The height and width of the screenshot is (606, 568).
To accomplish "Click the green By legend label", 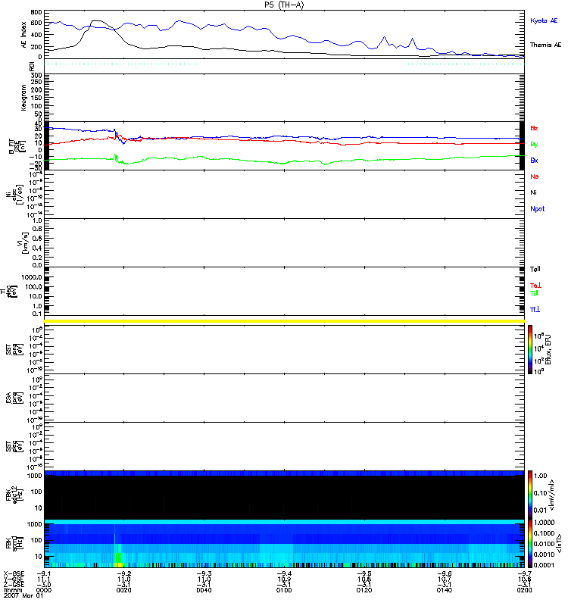I will click(x=534, y=144).
